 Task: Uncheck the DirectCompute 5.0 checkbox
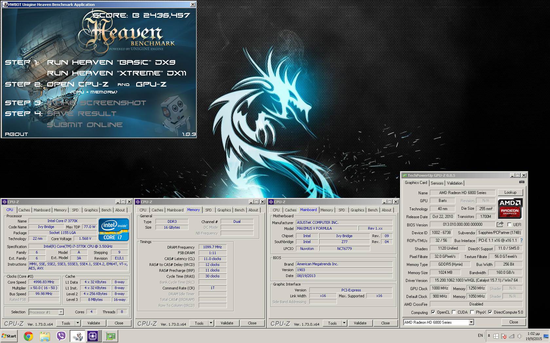click(x=490, y=312)
